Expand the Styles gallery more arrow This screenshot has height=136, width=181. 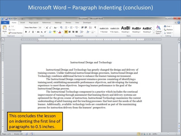coord(154,33)
